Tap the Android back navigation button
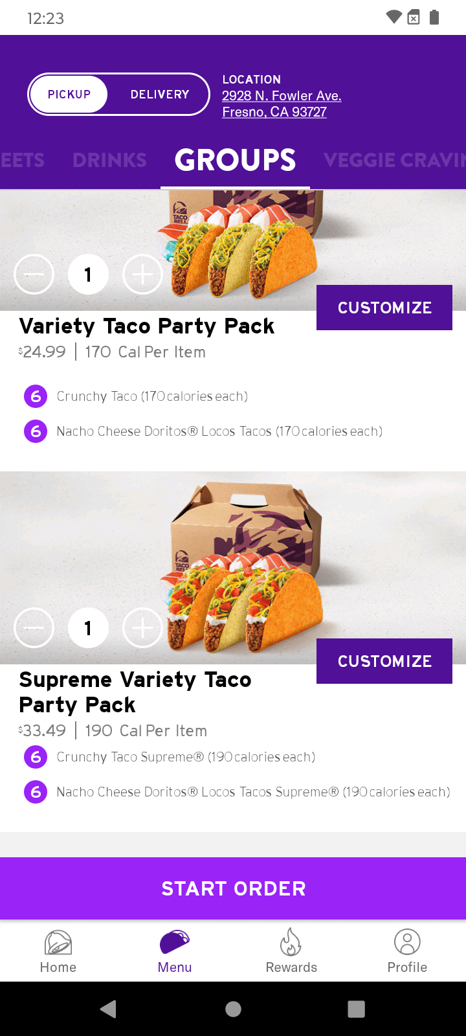 [x=109, y=1009]
